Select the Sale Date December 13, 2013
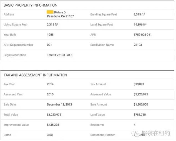 click(59, 104)
